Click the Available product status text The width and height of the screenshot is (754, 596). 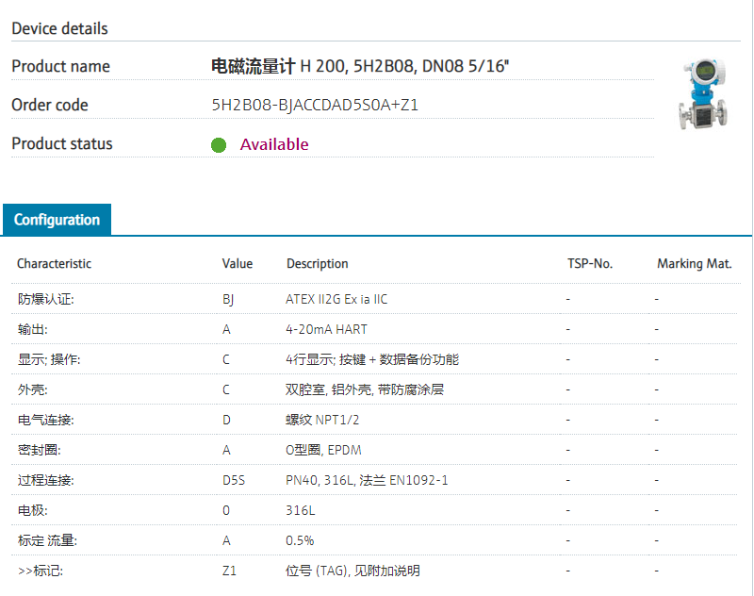pyautogui.click(x=274, y=144)
